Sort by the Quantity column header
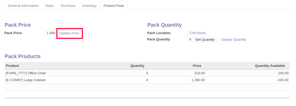 tap(126, 66)
